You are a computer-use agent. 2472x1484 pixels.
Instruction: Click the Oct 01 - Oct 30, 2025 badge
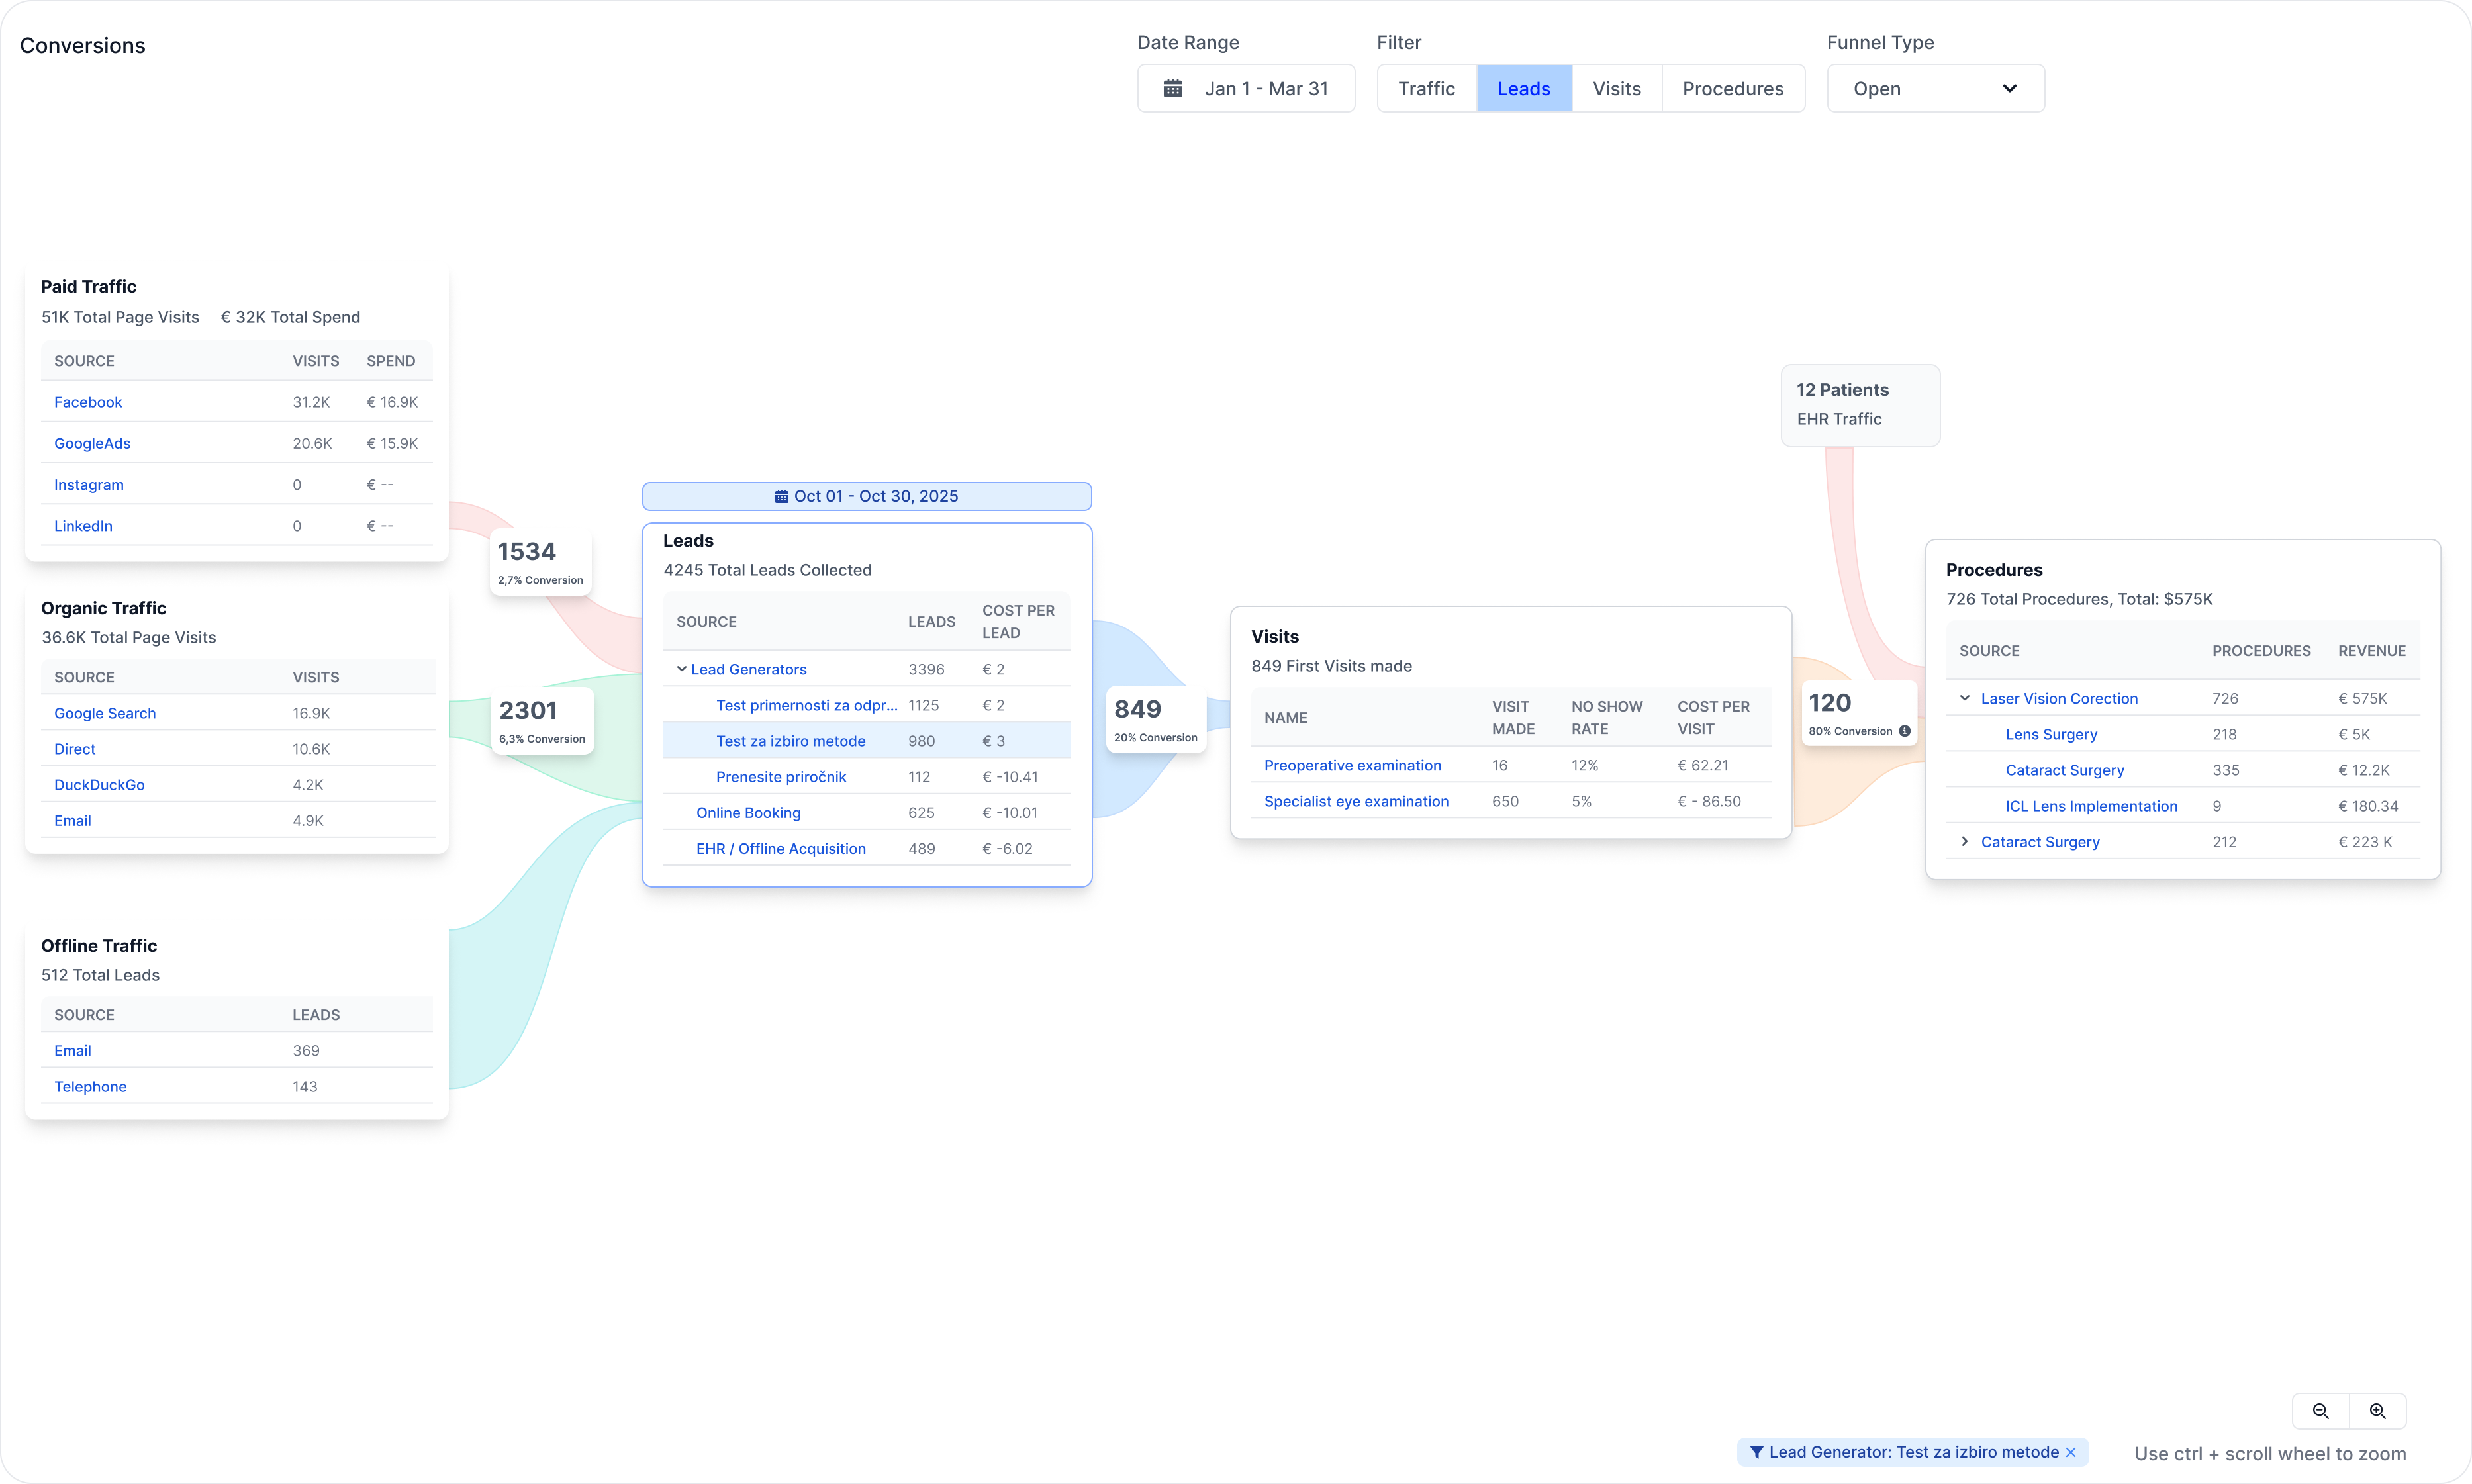pos(866,497)
